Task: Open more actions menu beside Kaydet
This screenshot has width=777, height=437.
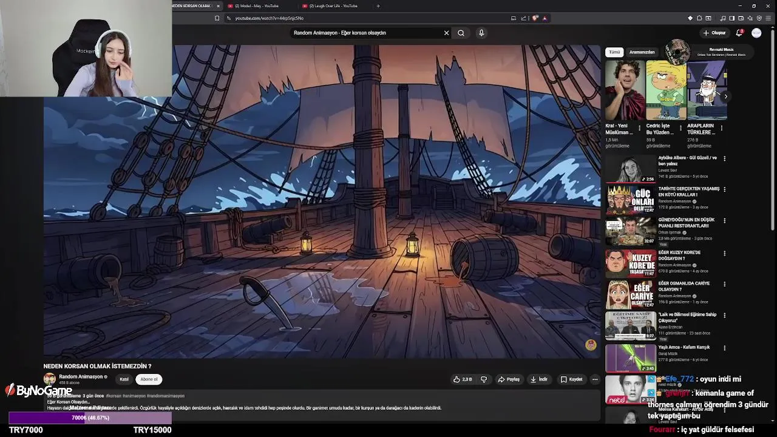Action: tap(595, 379)
